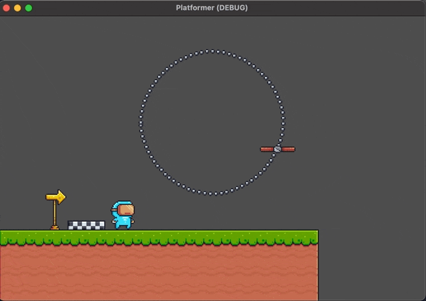Click the gray ball on the moving platform
This screenshot has height=301, width=426.
[x=278, y=149]
